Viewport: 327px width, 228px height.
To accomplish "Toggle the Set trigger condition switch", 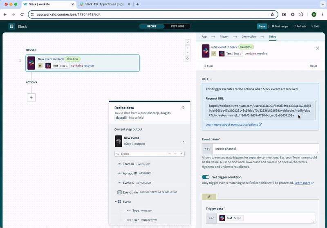I will click(206, 177).
